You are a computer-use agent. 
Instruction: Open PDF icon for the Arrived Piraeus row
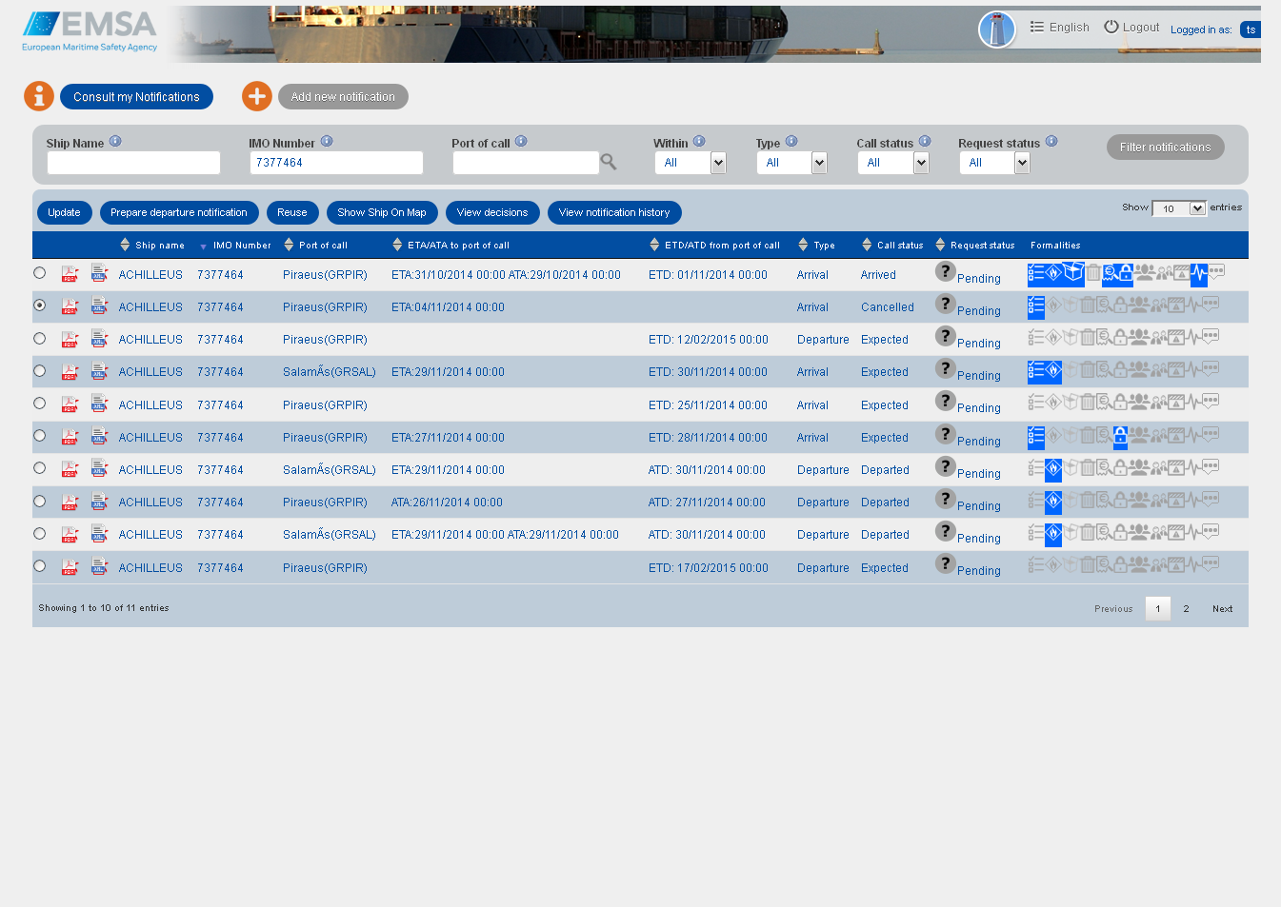click(x=70, y=274)
